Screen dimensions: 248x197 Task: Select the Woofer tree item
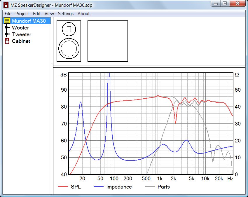click(x=20, y=28)
